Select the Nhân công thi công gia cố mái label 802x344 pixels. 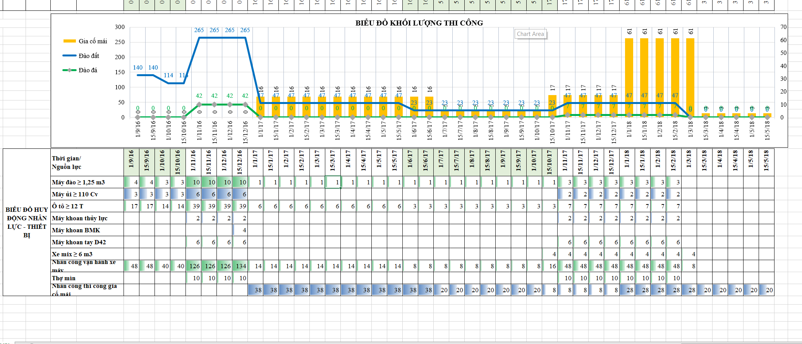[87, 290]
